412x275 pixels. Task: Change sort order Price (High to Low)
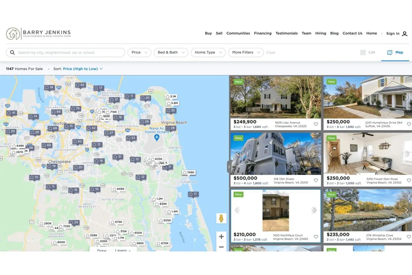[x=83, y=69]
